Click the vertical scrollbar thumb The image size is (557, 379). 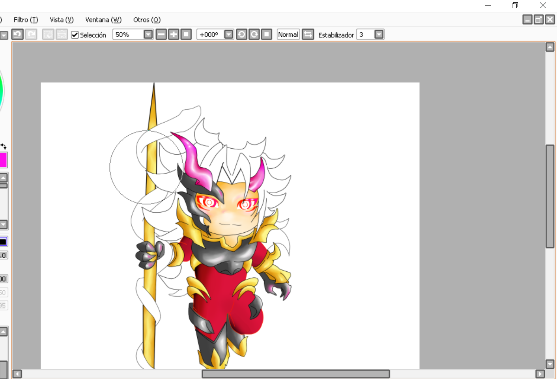[x=550, y=196]
